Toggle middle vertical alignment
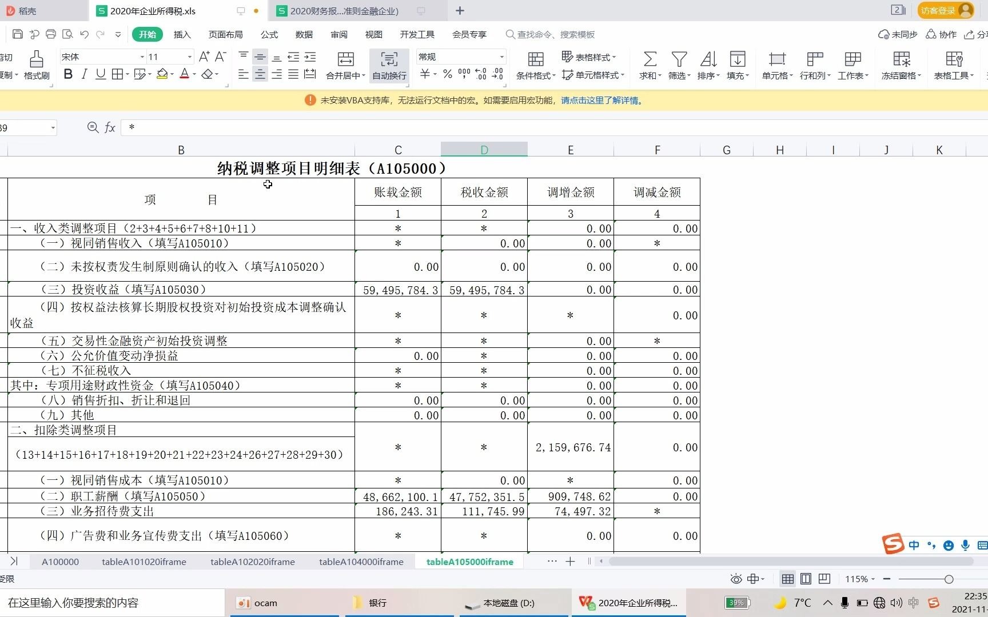Image resolution: width=988 pixels, height=617 pixels. tap(260, 57)
